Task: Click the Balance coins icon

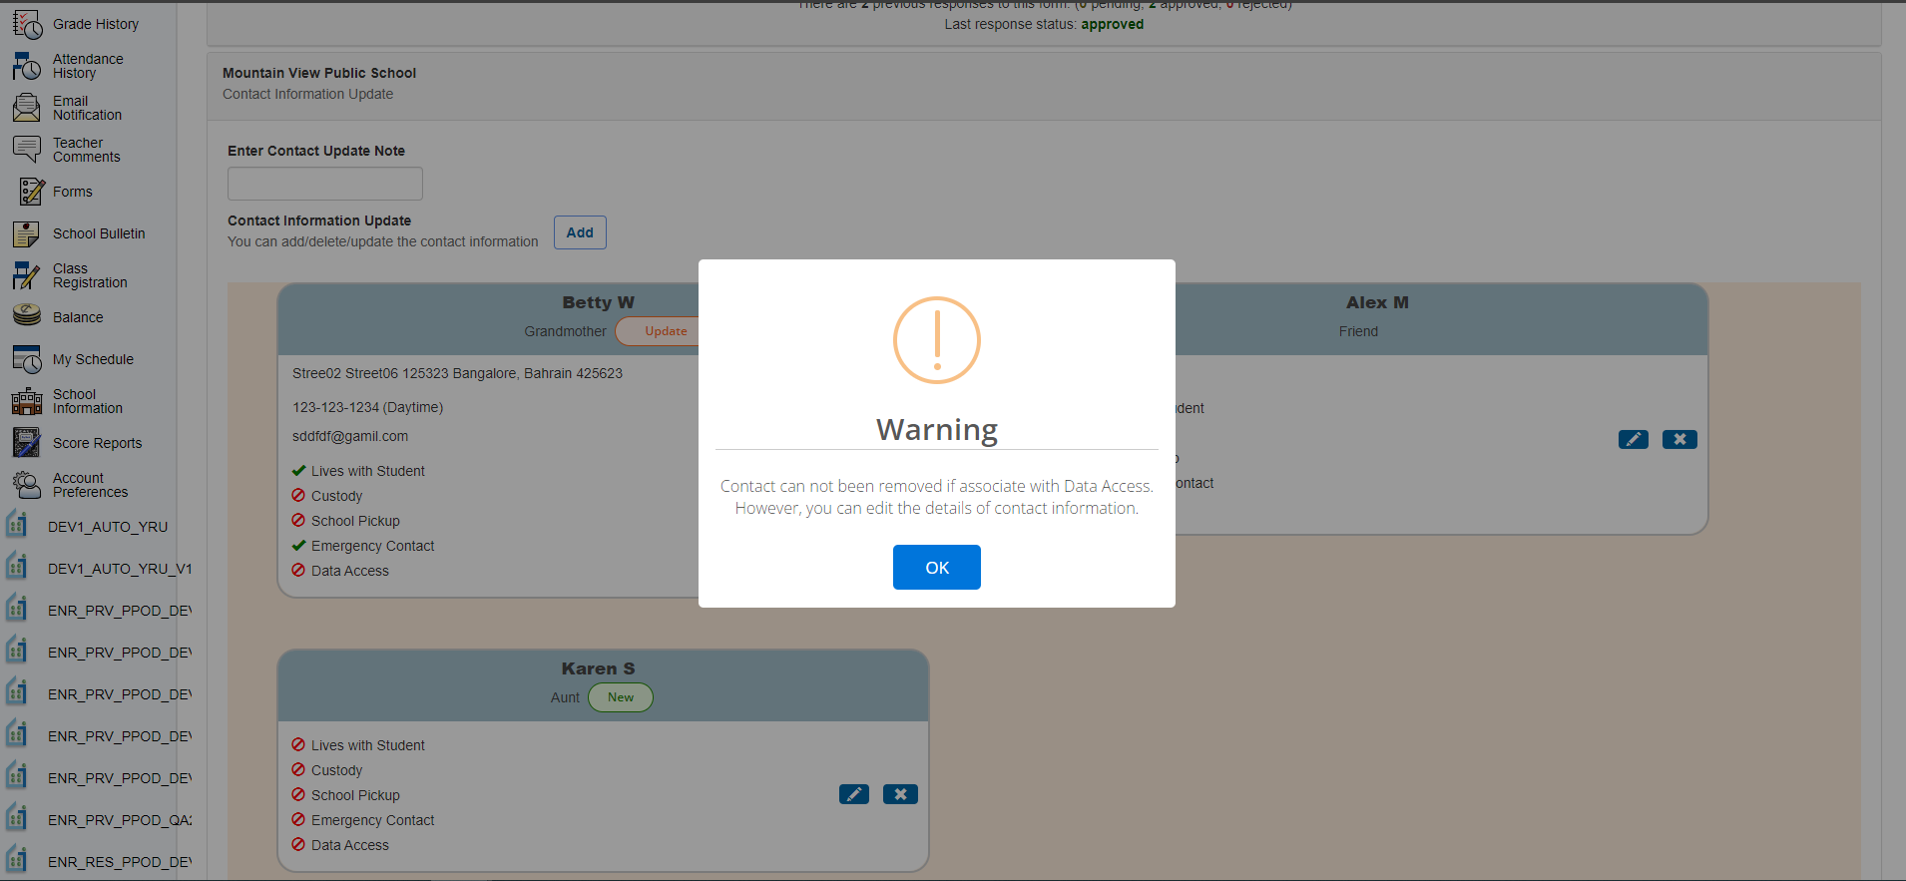Action: [x=27, y=316]
